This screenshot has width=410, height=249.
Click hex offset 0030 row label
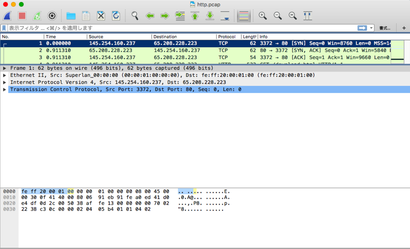coord(10,209)
